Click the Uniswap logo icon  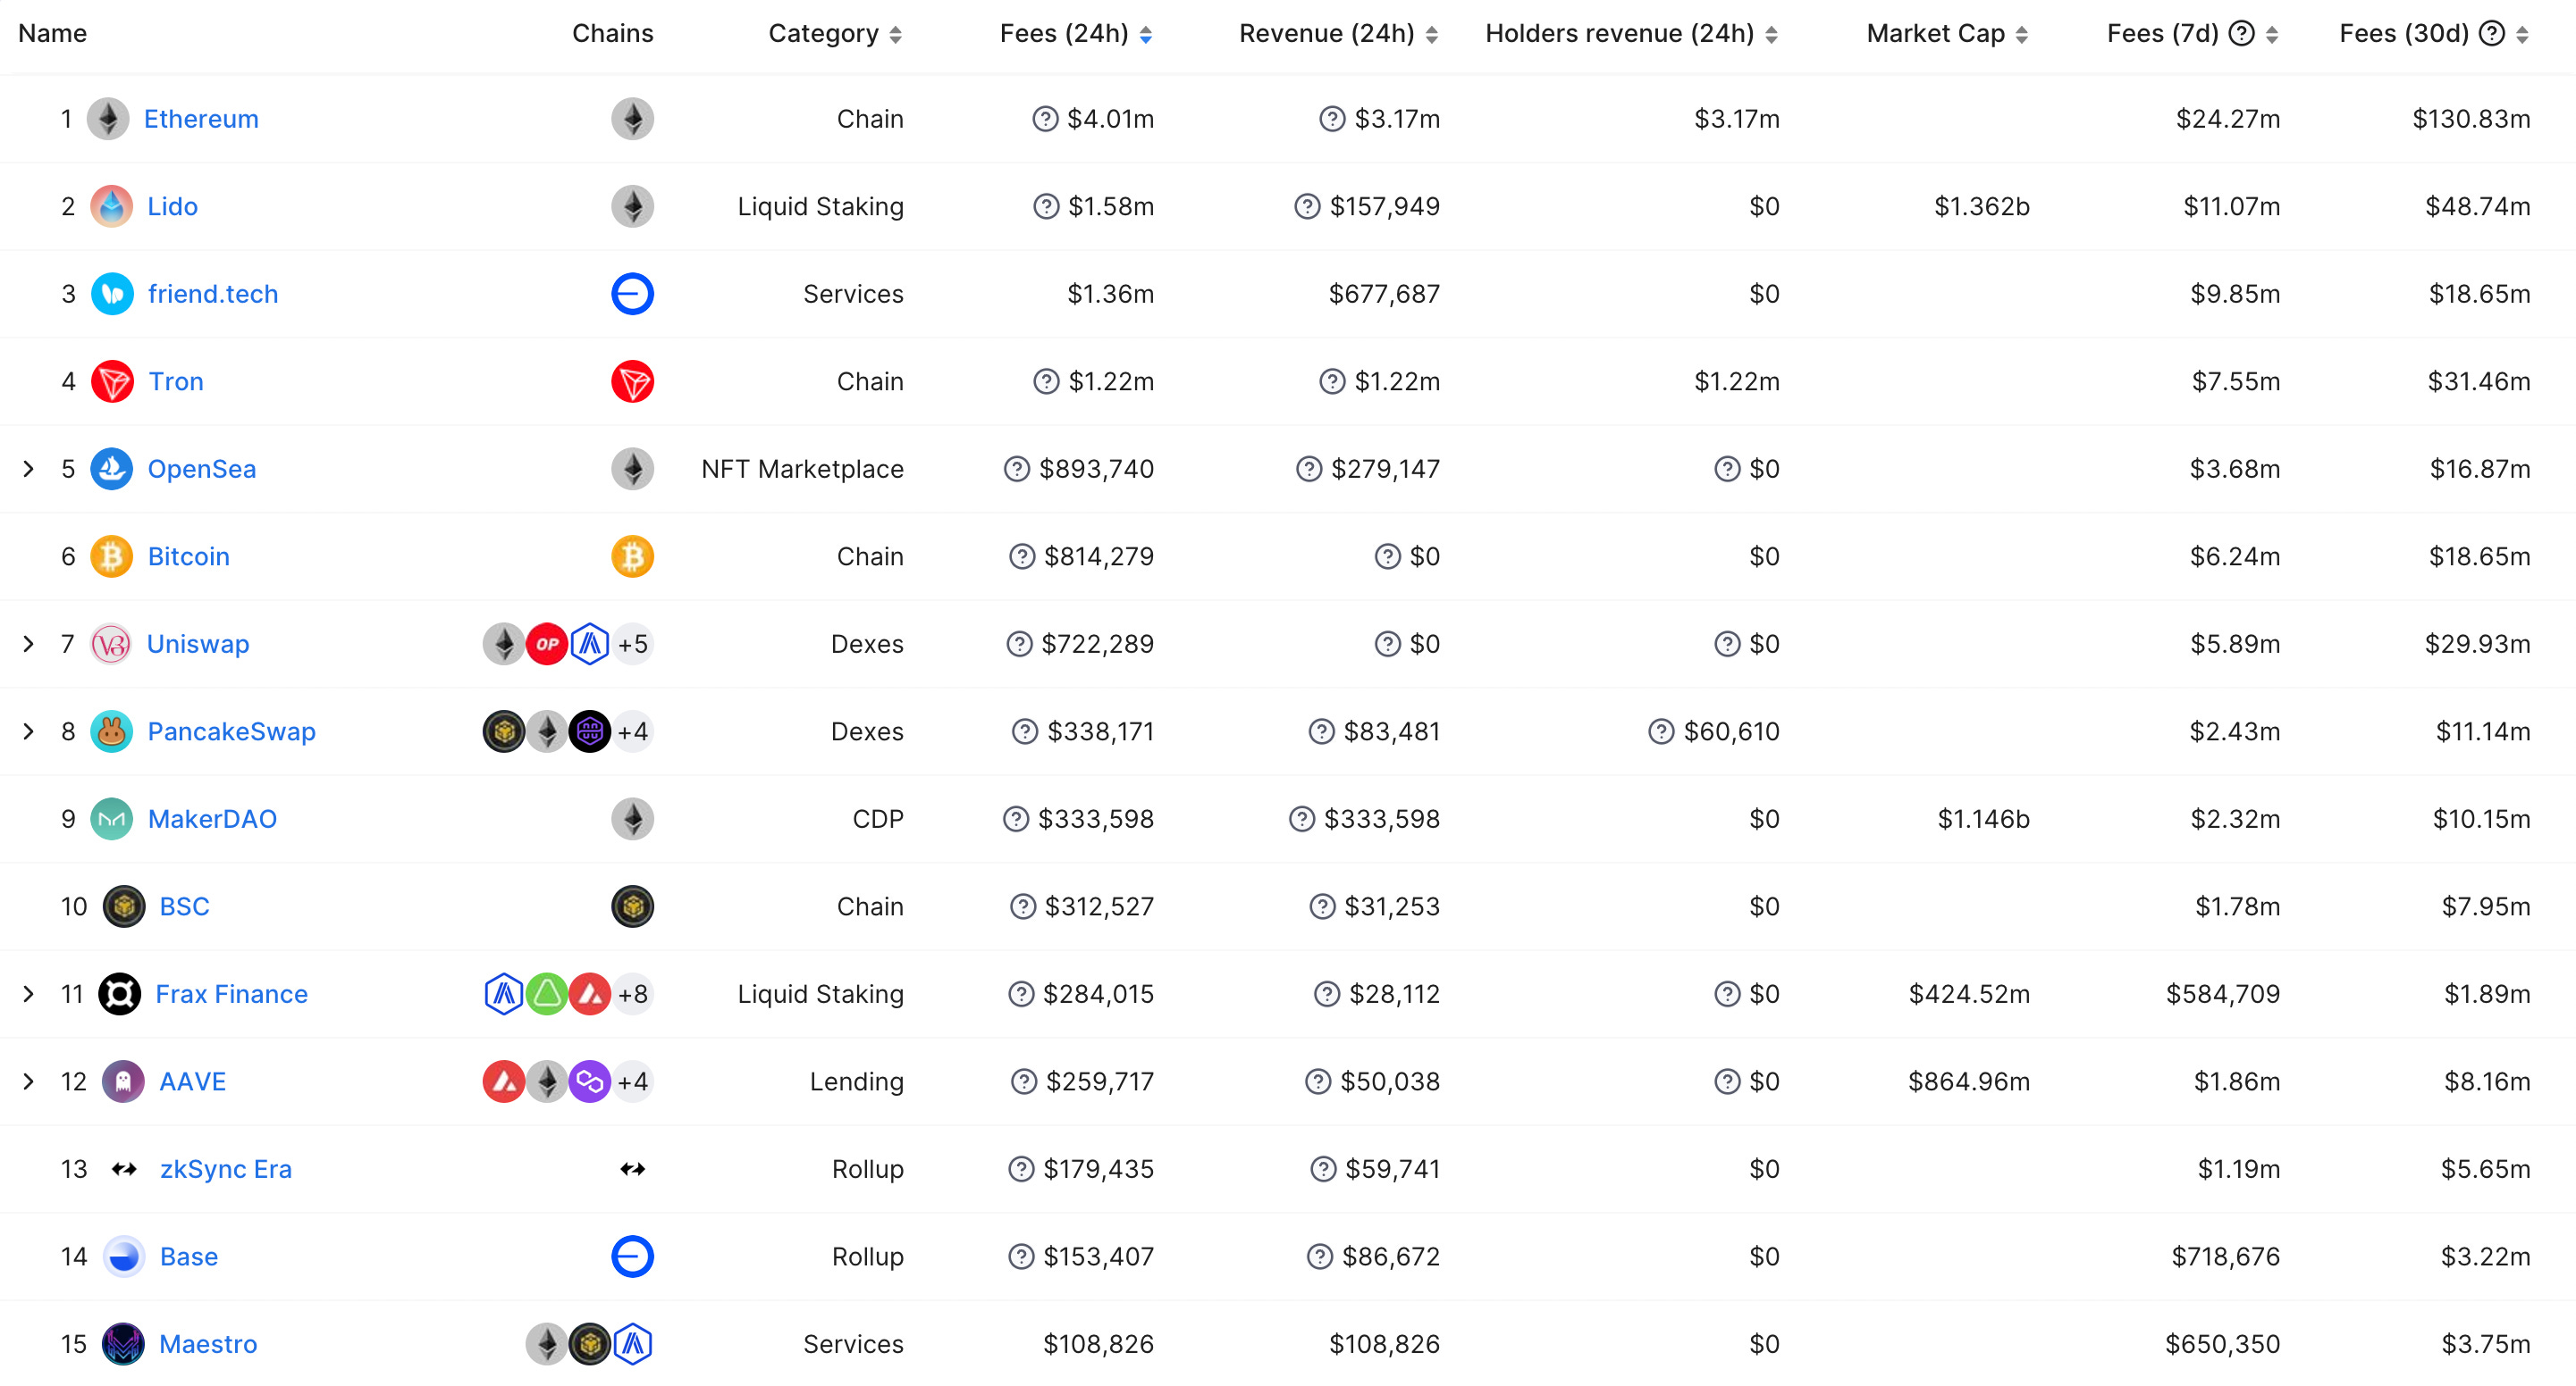pyautogui.click(x=112, y=645)
